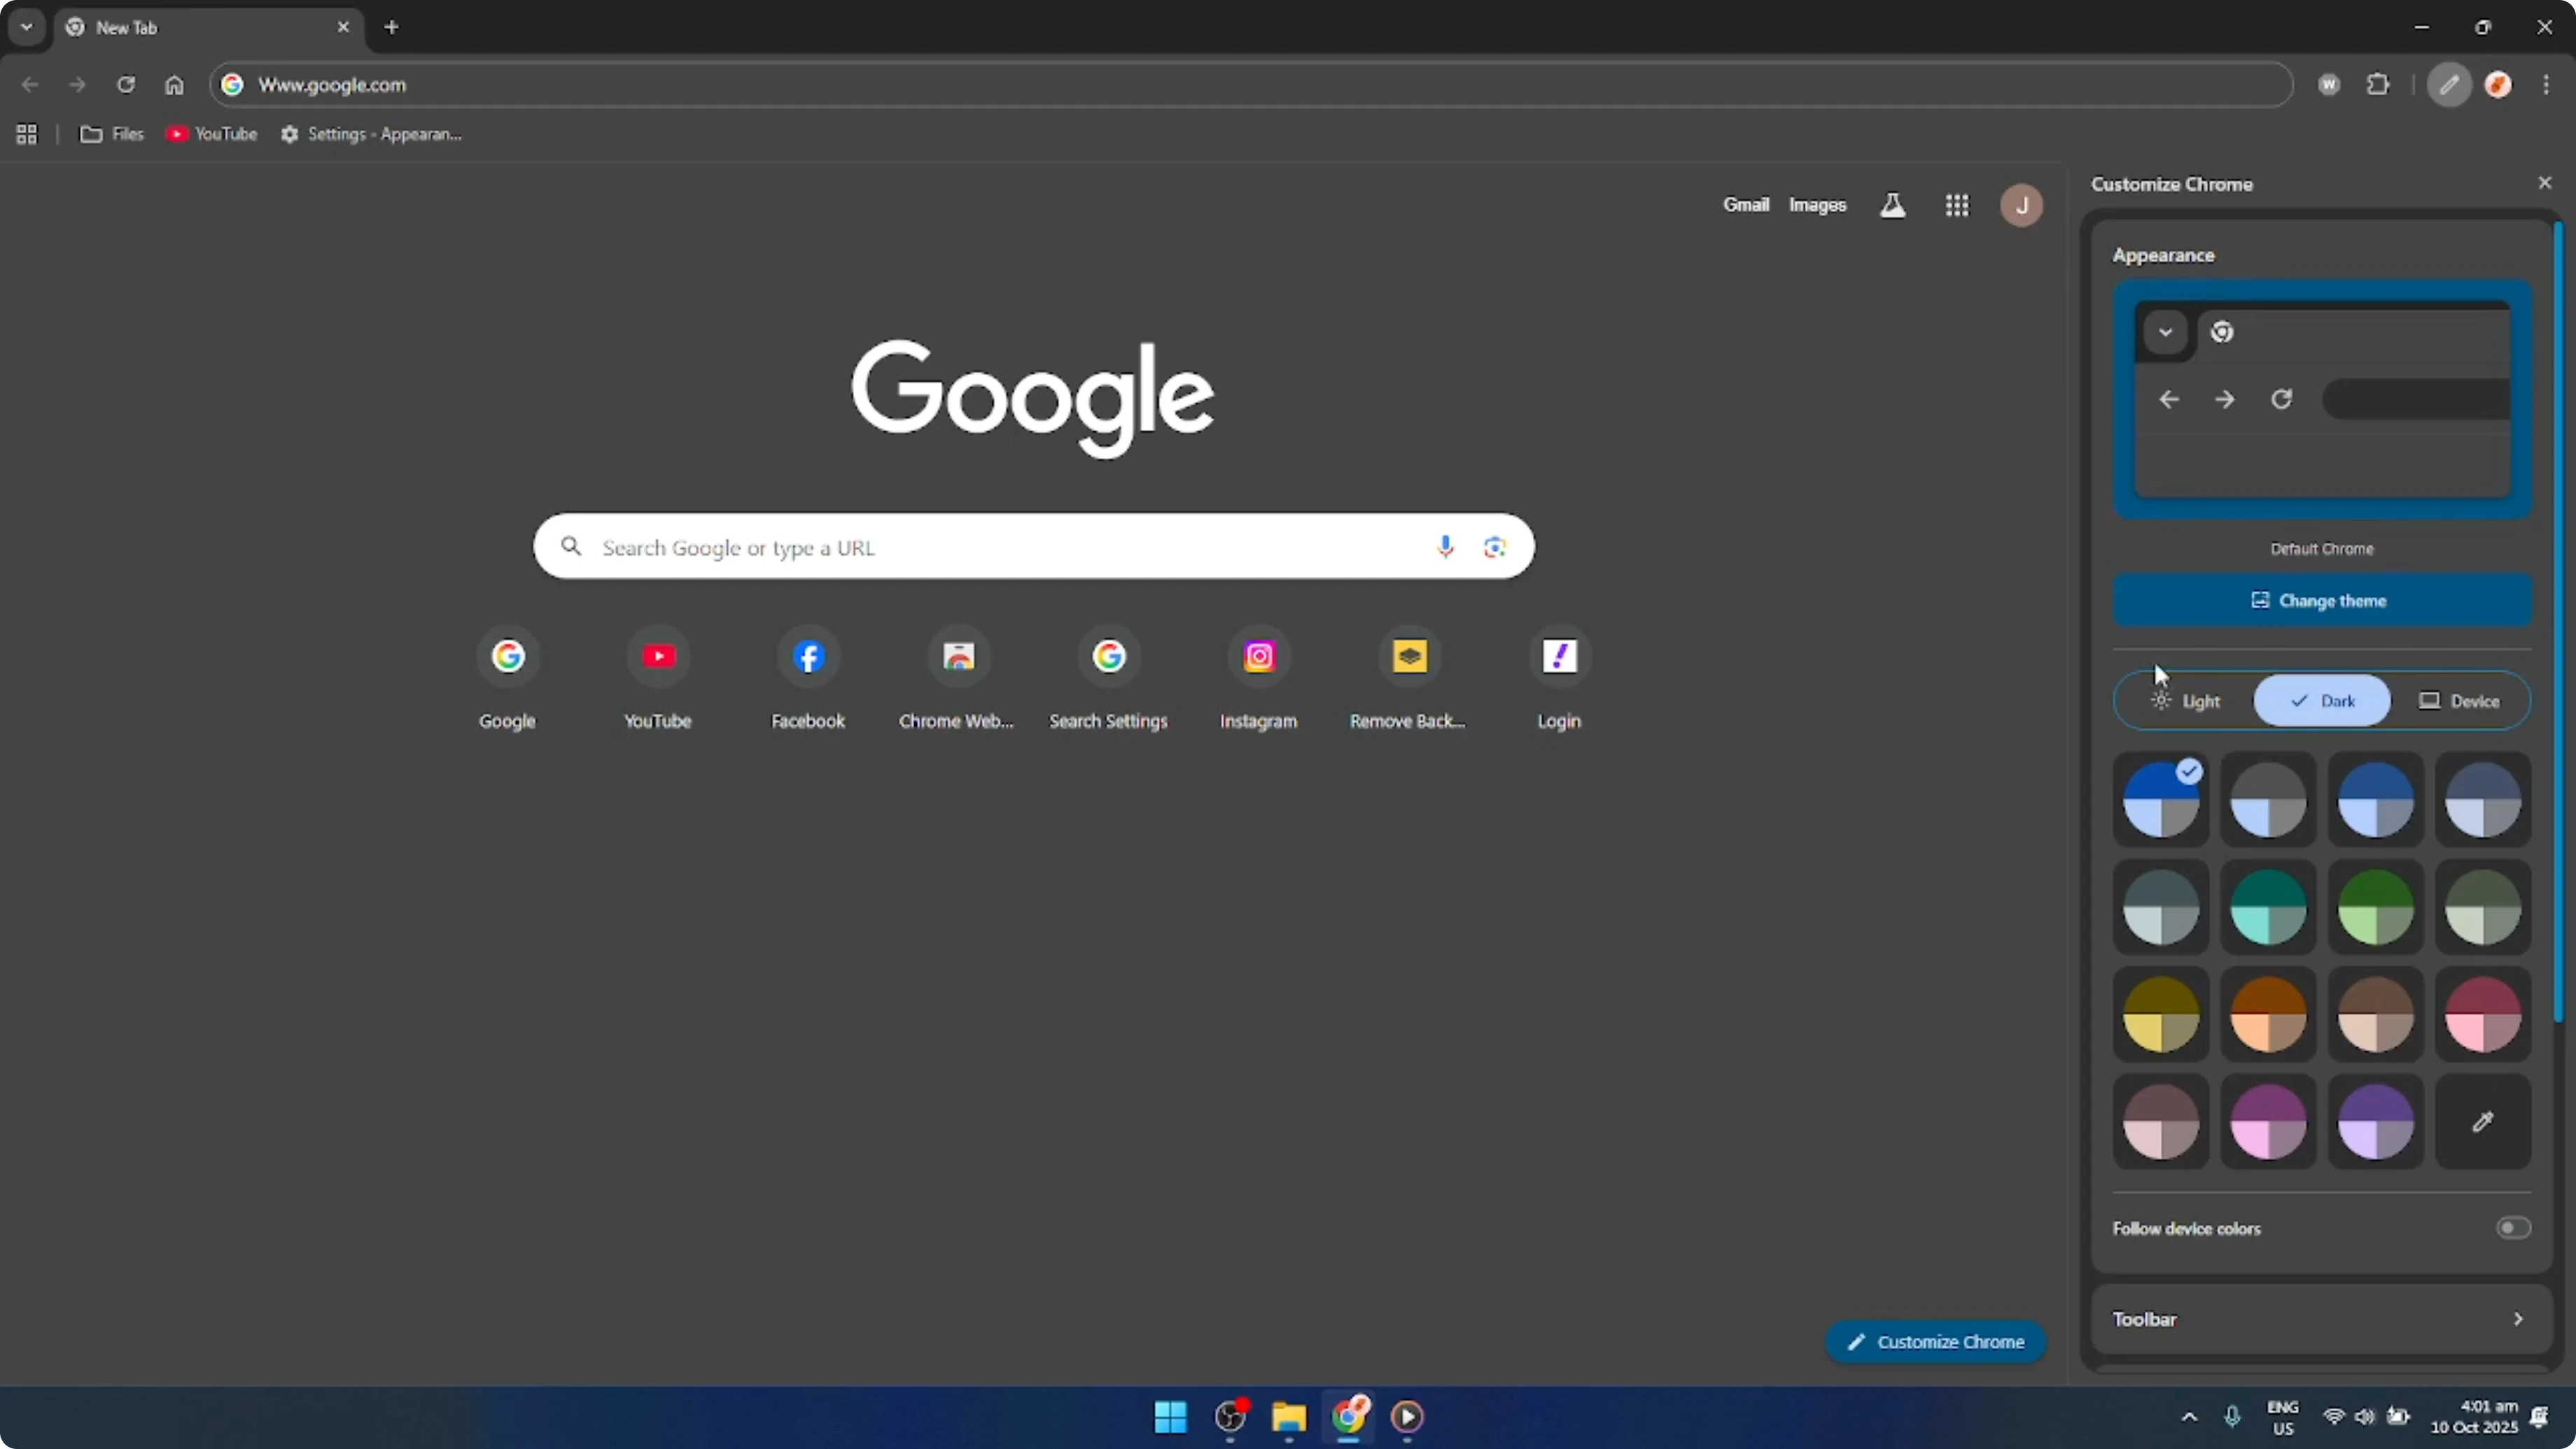This screenshot has width=2576, height=1449.
Task: Choose the green color swatch
Action: coord(2376,907)
